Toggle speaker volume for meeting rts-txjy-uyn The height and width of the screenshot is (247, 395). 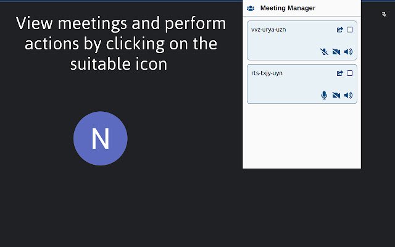(x=348, y=95)
